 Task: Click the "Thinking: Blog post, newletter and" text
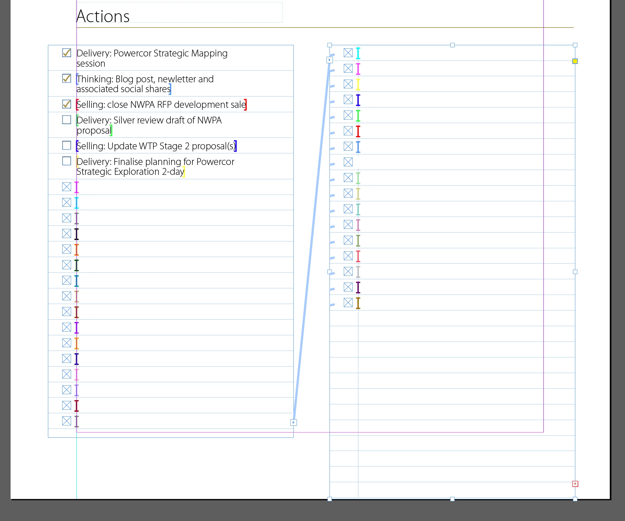click(145, 79)
